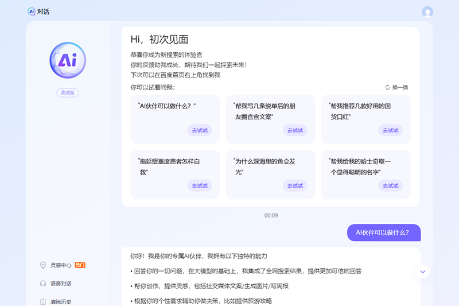Click the 测试版 badge
This screenshot has width=459, height=306.
[68, 92]
